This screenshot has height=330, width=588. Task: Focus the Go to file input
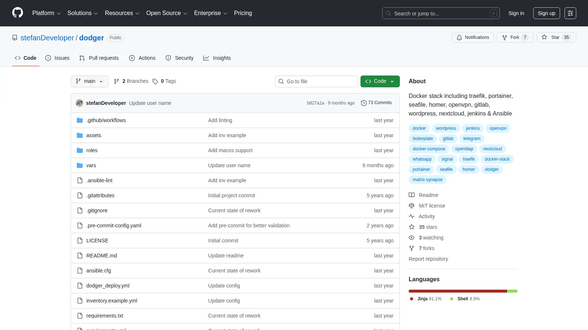(x=316, y=81)
